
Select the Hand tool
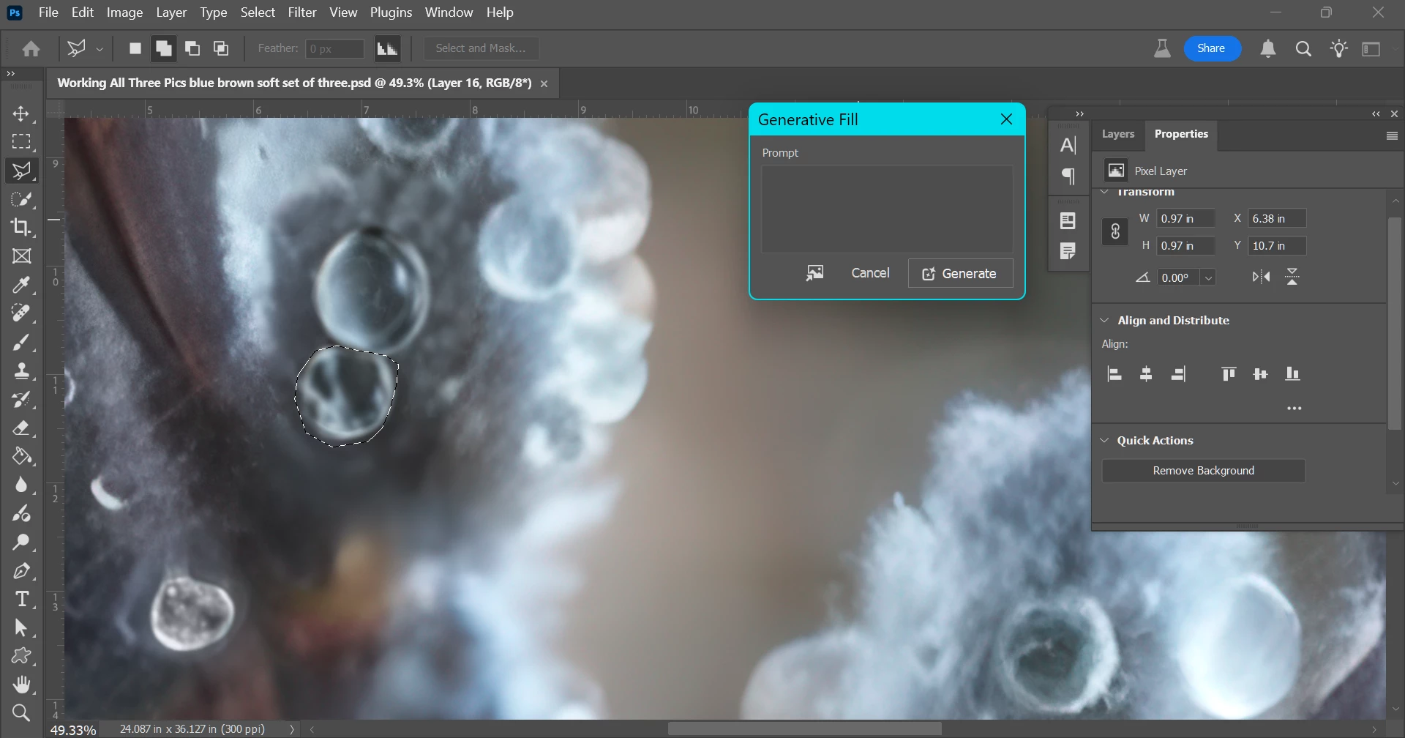[x=21, y=685]
